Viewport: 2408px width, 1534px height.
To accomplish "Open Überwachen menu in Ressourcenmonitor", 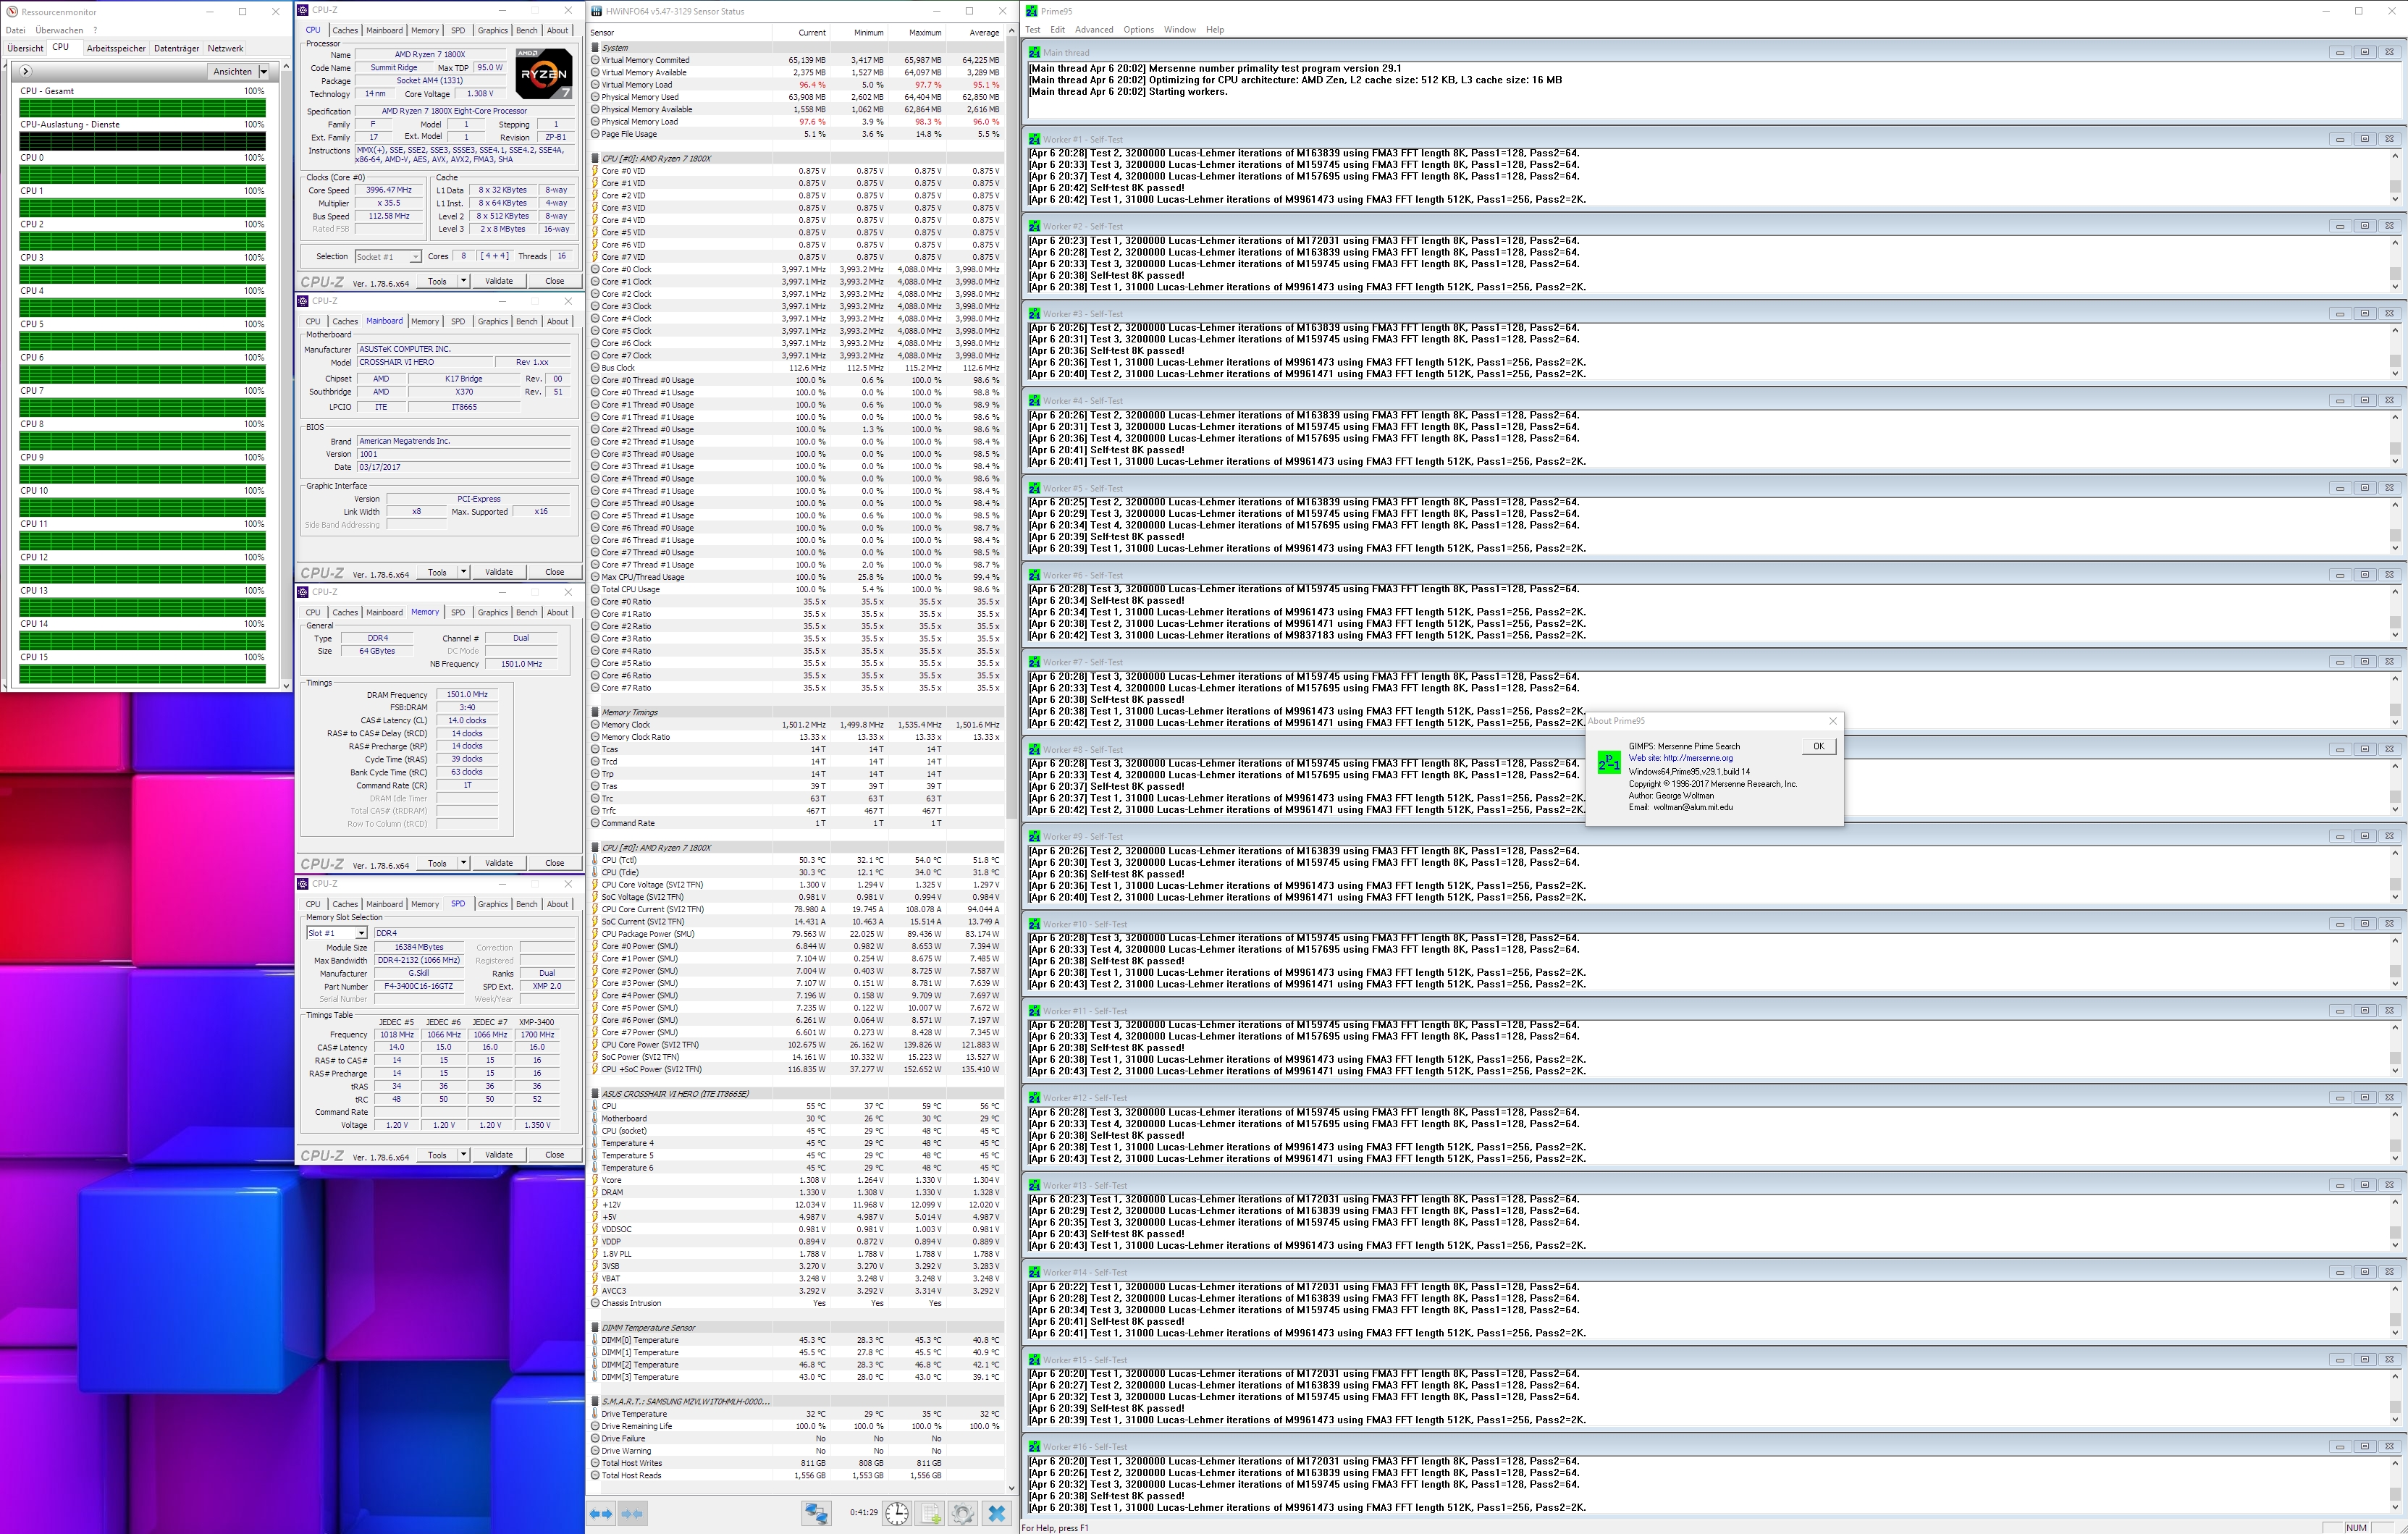I will point(59,30).
